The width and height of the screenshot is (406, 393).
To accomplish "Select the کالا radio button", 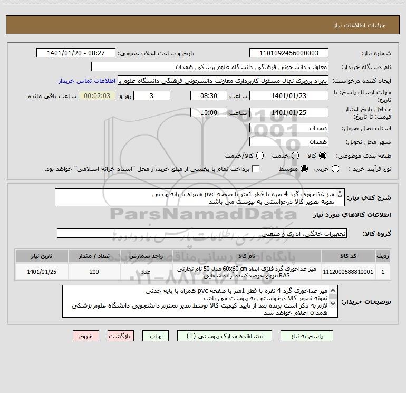I will (323, 156).
